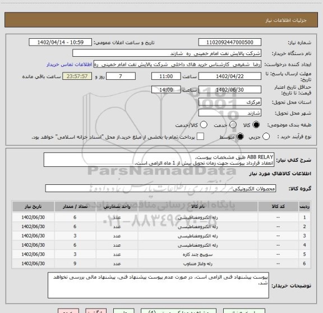
Task: Click the شماره نیاز field 1102092447000500
Action: (x=230, y=42)
